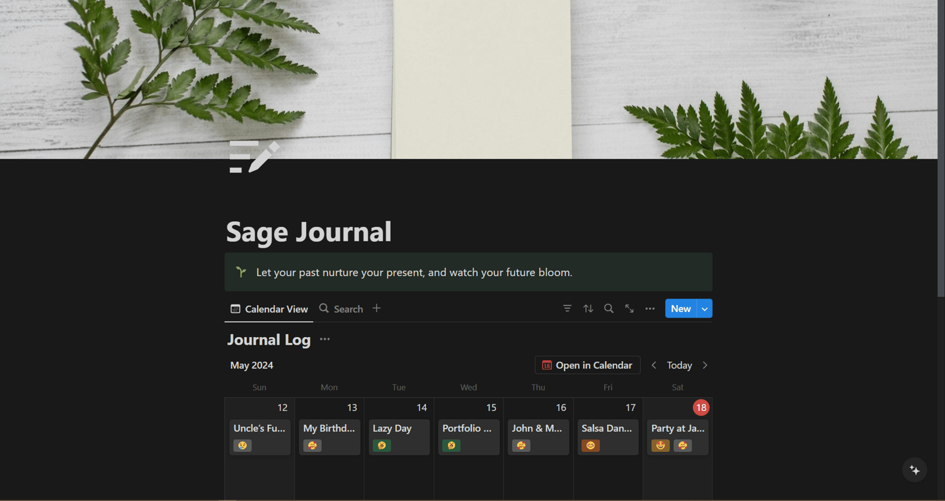This screenshot has width=945, height=501.
Task: Open the sort arrows icon
Action: click(588, 309)
